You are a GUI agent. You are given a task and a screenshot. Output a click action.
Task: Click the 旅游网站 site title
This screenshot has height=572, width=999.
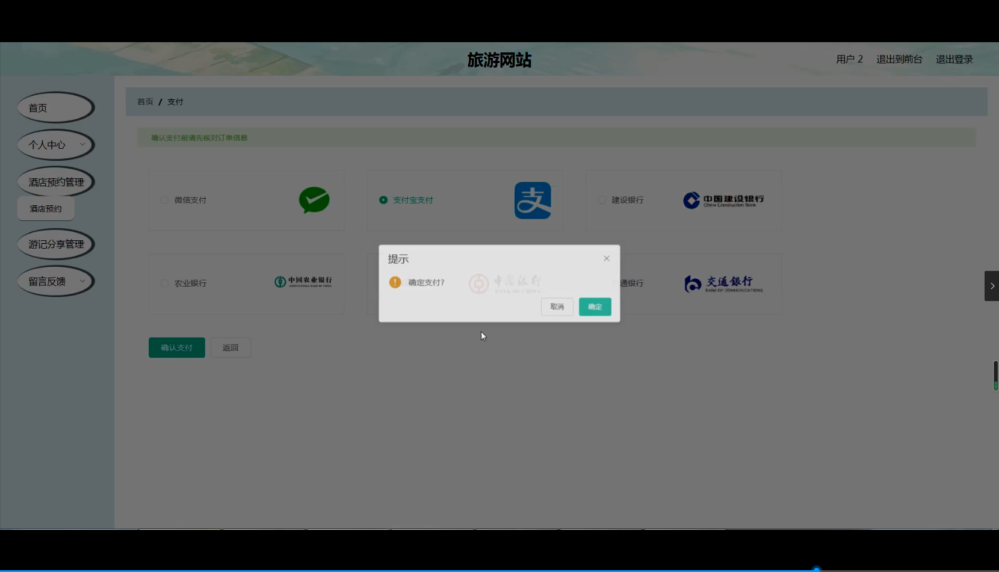pos(499,60)
